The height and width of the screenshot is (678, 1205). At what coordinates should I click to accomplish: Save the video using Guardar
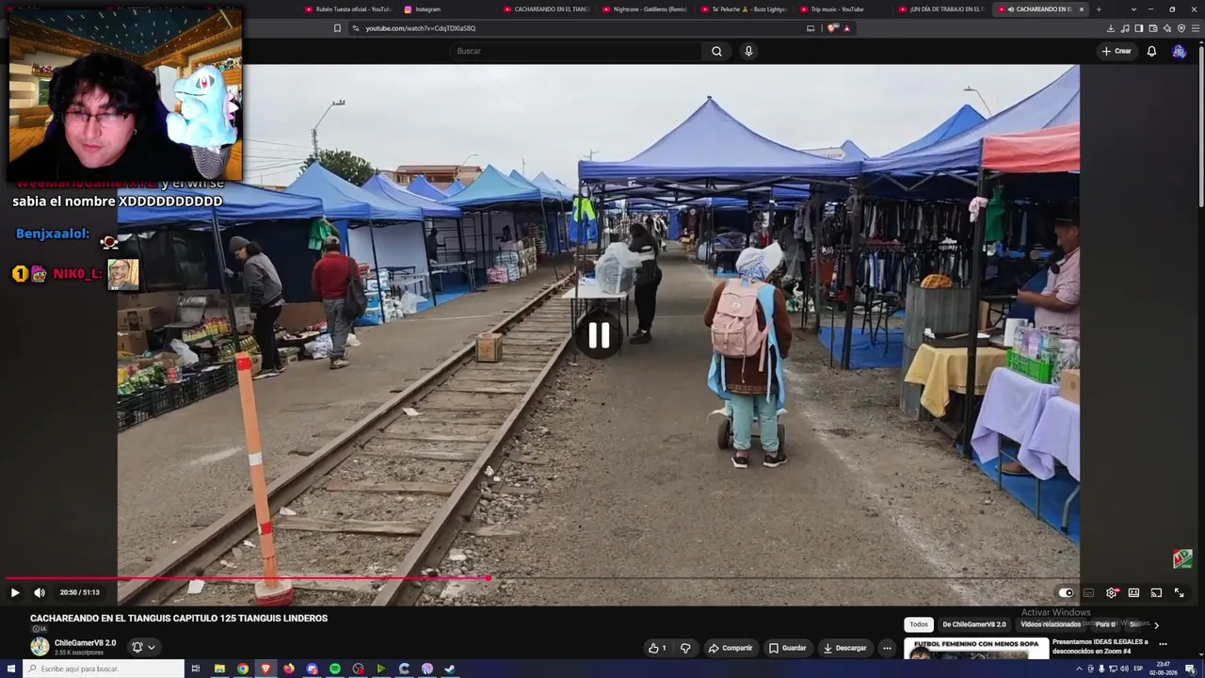click(787, 648)
